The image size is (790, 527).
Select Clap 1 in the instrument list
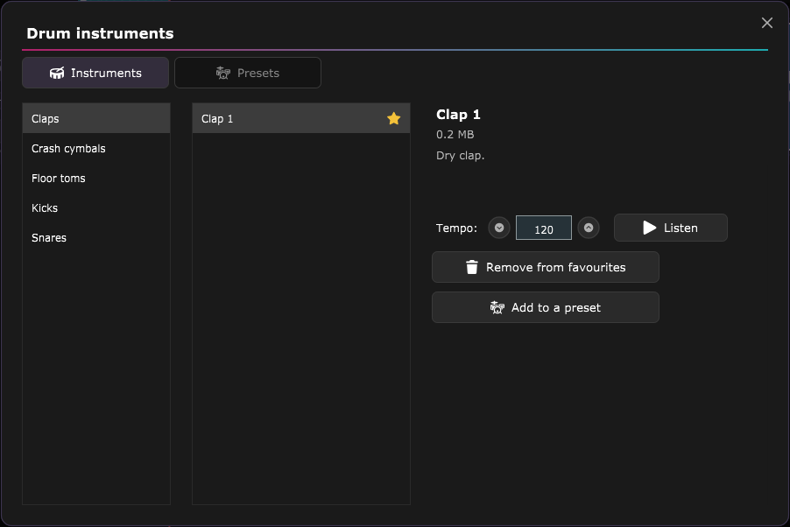point(301,118)
